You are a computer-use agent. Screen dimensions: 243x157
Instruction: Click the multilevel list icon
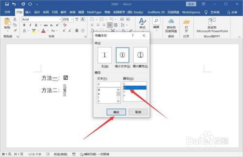point(111,19)
